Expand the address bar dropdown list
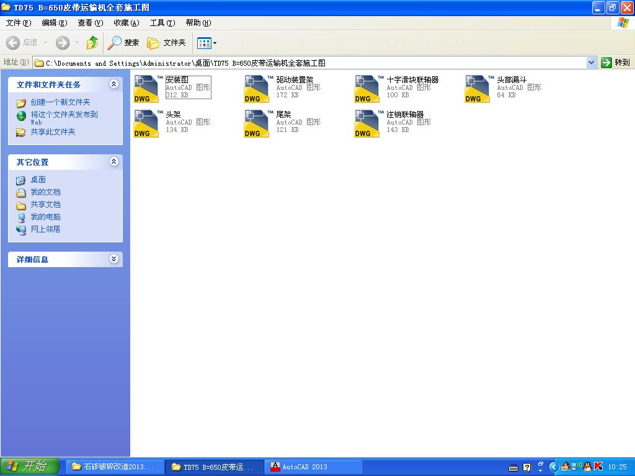The width and height of the screenshot is (635, 476). (x=591, y=63)
